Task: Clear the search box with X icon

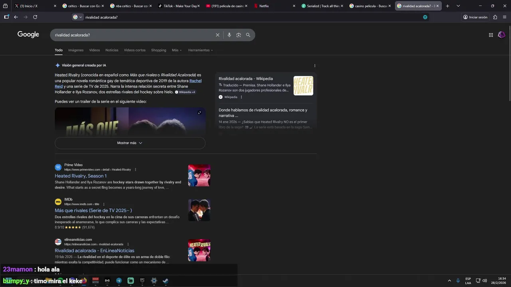Action: coord(218,35)
